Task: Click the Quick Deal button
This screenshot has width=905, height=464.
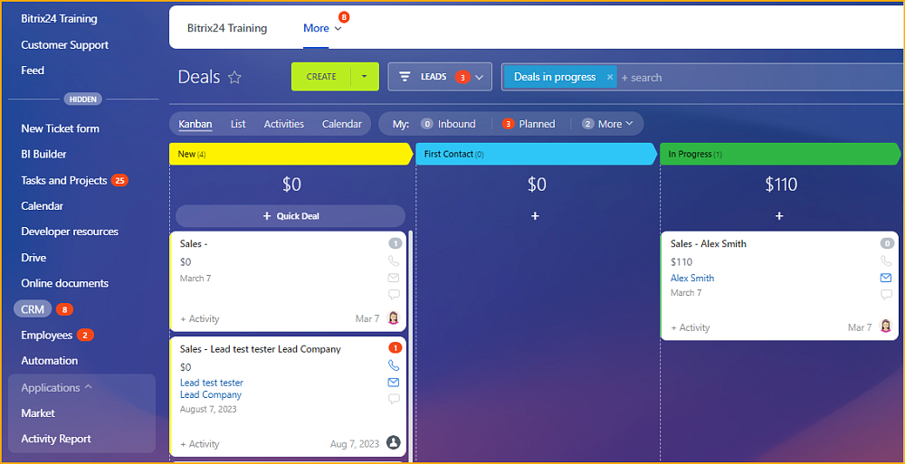Action: (291, 216)
